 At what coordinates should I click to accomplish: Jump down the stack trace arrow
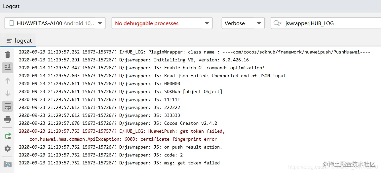tap(8, 93)
